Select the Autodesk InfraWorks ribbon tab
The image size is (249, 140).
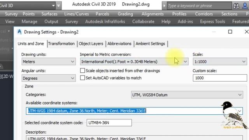coord(105,21)
